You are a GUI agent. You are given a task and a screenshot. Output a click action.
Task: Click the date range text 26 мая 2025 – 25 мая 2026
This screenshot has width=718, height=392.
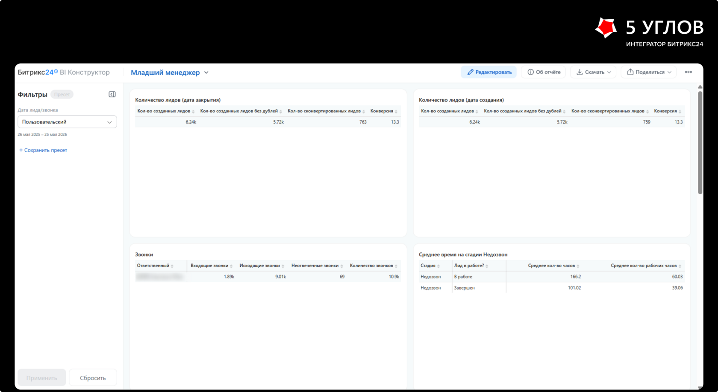click(42, 135)
